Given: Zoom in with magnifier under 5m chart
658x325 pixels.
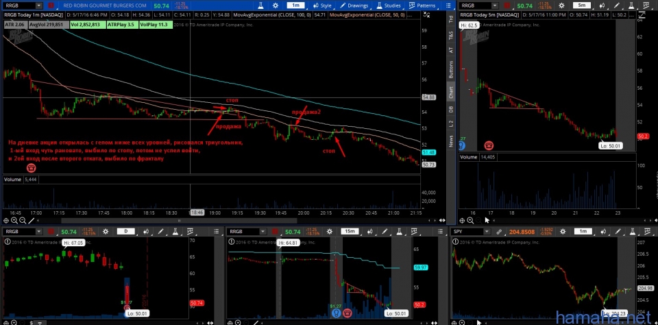Looking at the screenshot, I should (470, 221).
